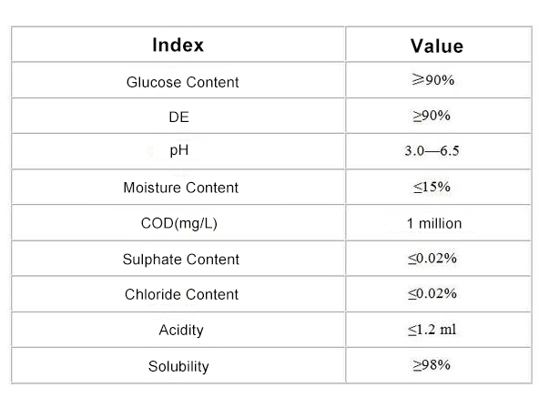The height and width of the screenshot is (408, 549).
Task: Click the COD(mg/L) row label
Action: pyautogui.click(x=179, y=223)
